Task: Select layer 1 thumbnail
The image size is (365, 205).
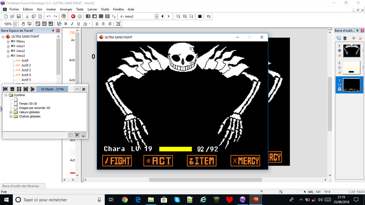Action: click(x=351, y=85)
